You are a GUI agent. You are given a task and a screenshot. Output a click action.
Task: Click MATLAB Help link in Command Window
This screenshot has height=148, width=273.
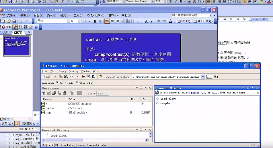(198, 93)
